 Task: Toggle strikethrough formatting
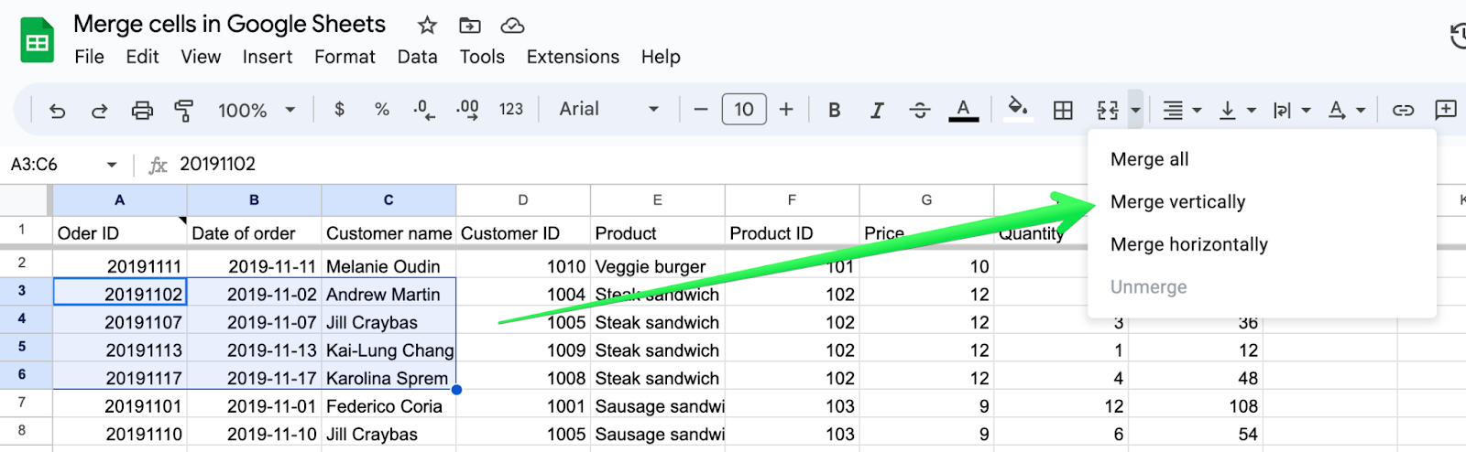tap(920, 111)
